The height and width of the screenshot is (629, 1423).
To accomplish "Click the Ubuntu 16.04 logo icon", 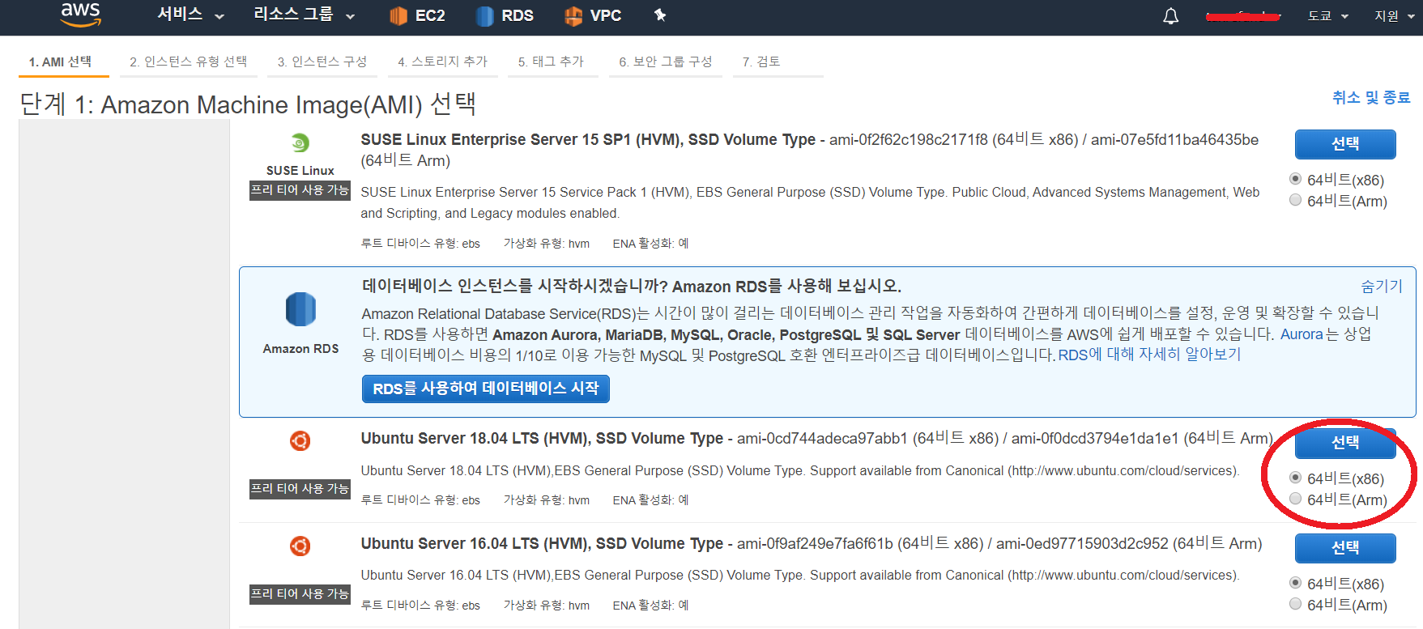I will click(300, 546).
